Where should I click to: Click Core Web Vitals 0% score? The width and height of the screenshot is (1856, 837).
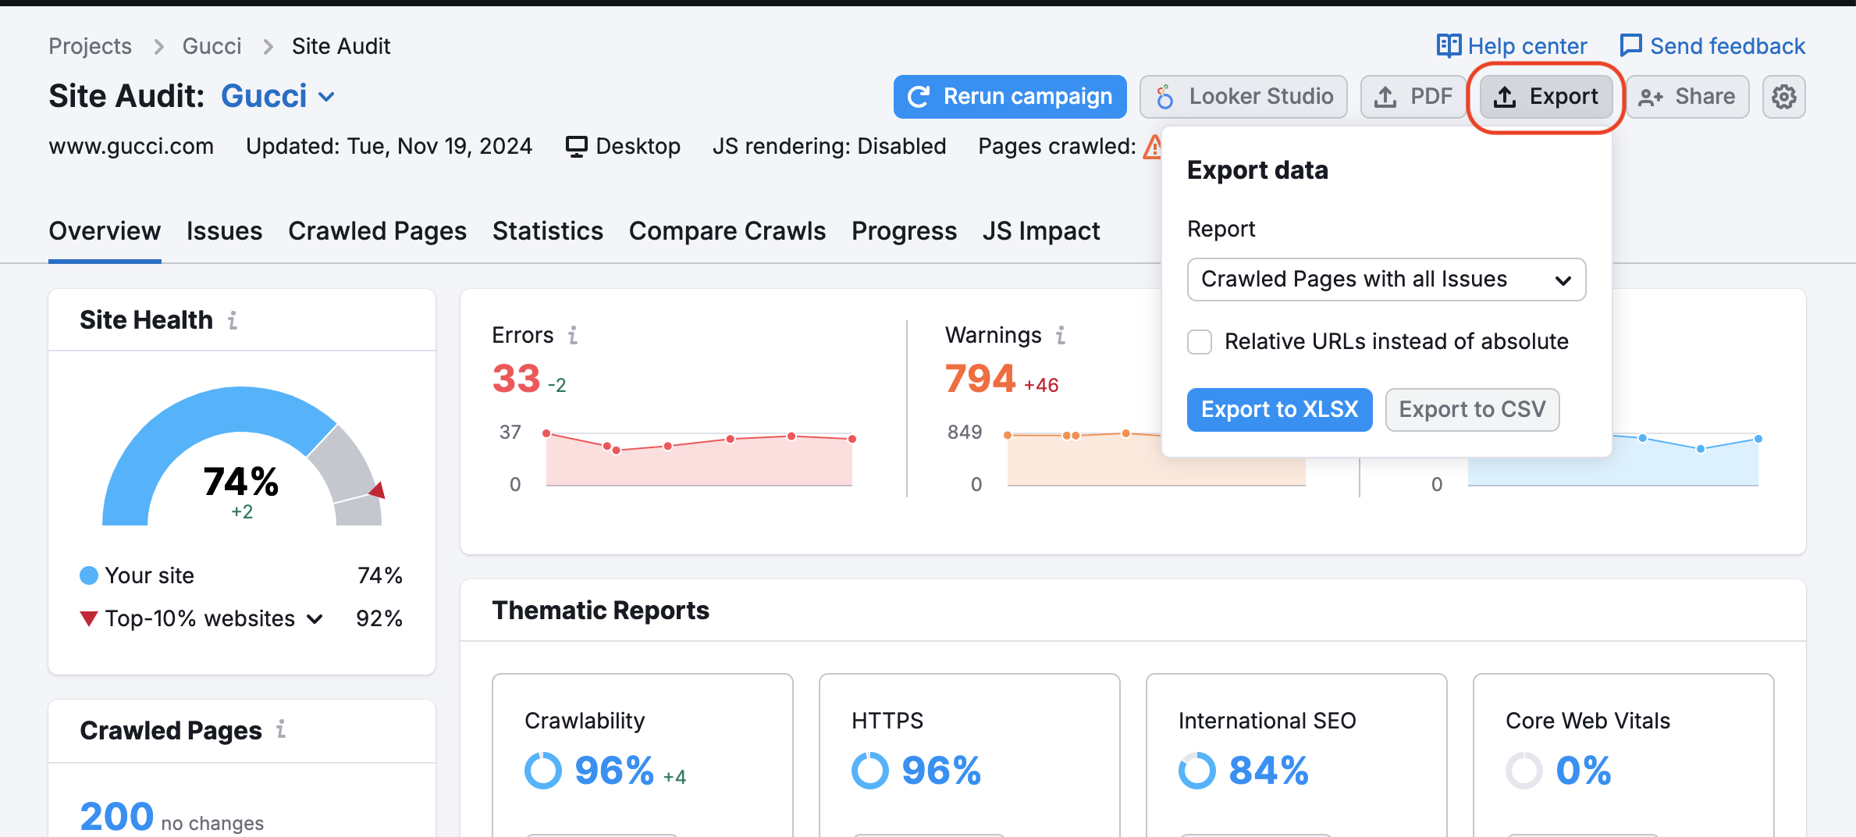click(1583, 771)
